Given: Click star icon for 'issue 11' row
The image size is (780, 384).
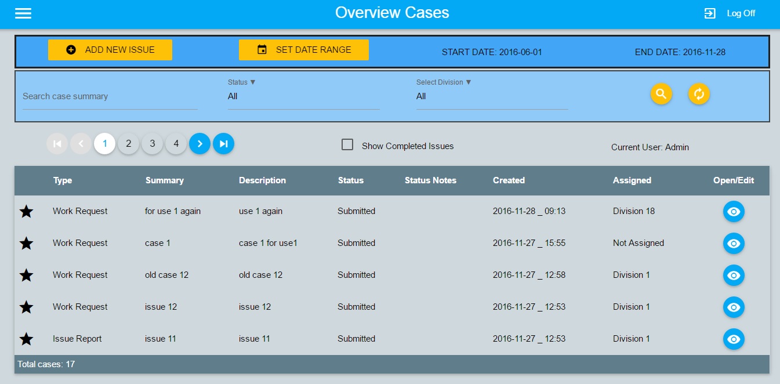Looking at the screenshot, I should tap(26, 339).
